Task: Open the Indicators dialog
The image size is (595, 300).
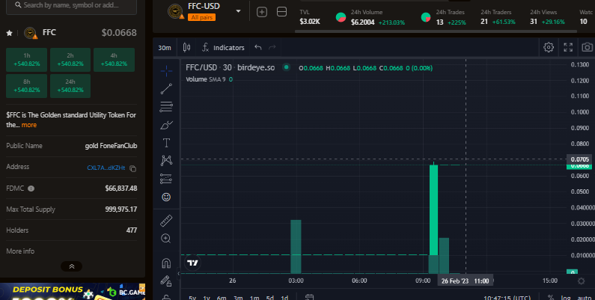Action: click(223, 47)
